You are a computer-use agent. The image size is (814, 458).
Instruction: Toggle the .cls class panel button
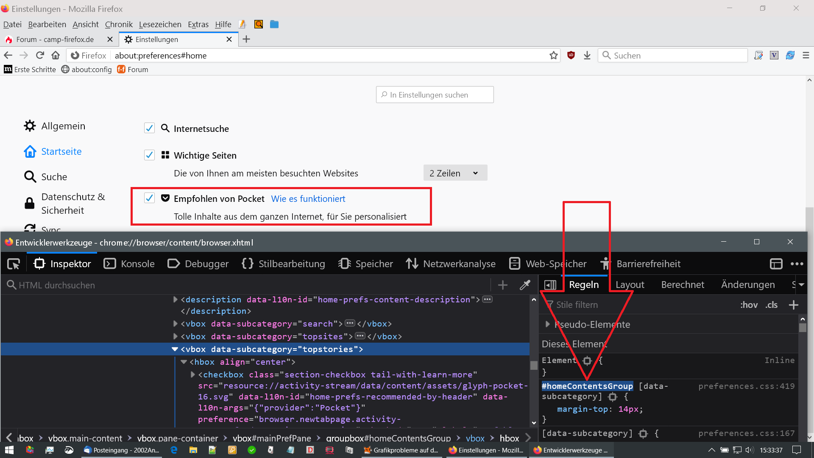point(771,305)
